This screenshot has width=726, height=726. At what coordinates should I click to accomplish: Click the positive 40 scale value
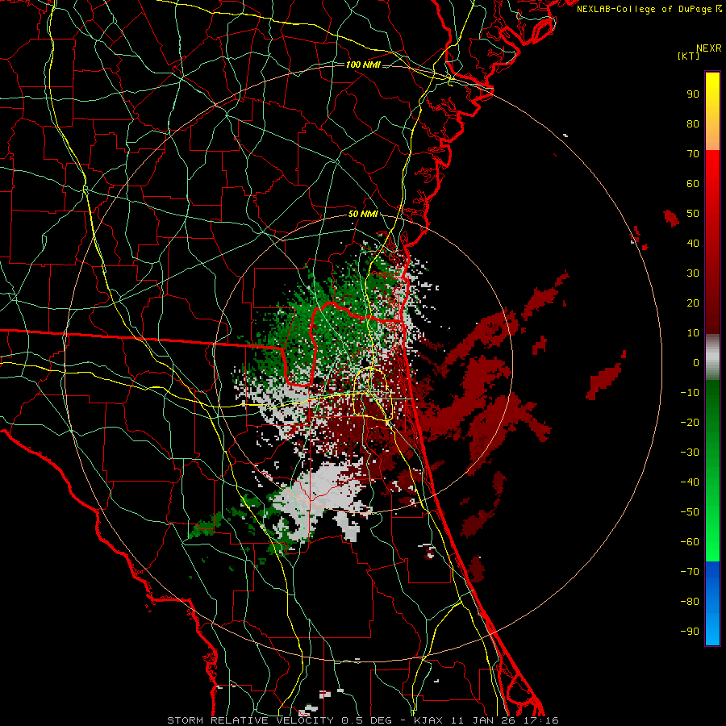693,244
